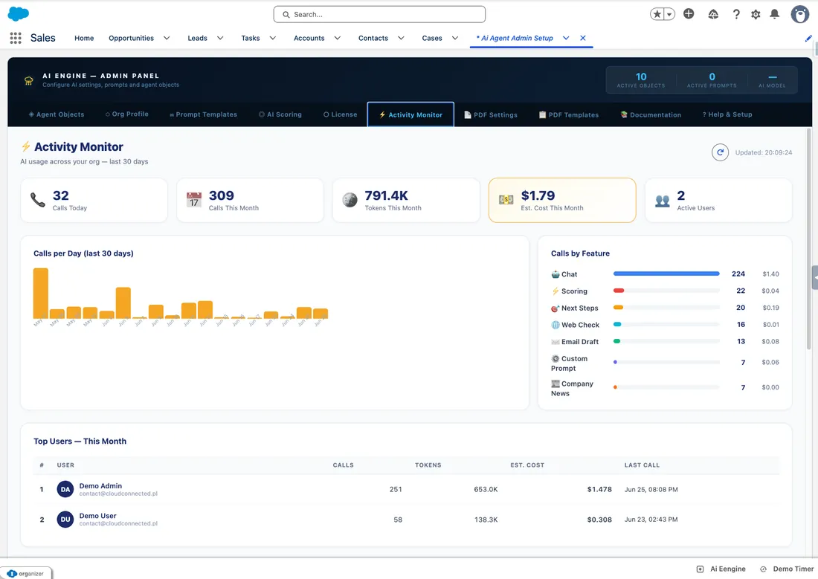Click the AI Engine admin panel header icon
The image size is (818, 579).
pyautogui.click(x=29, y=80)
